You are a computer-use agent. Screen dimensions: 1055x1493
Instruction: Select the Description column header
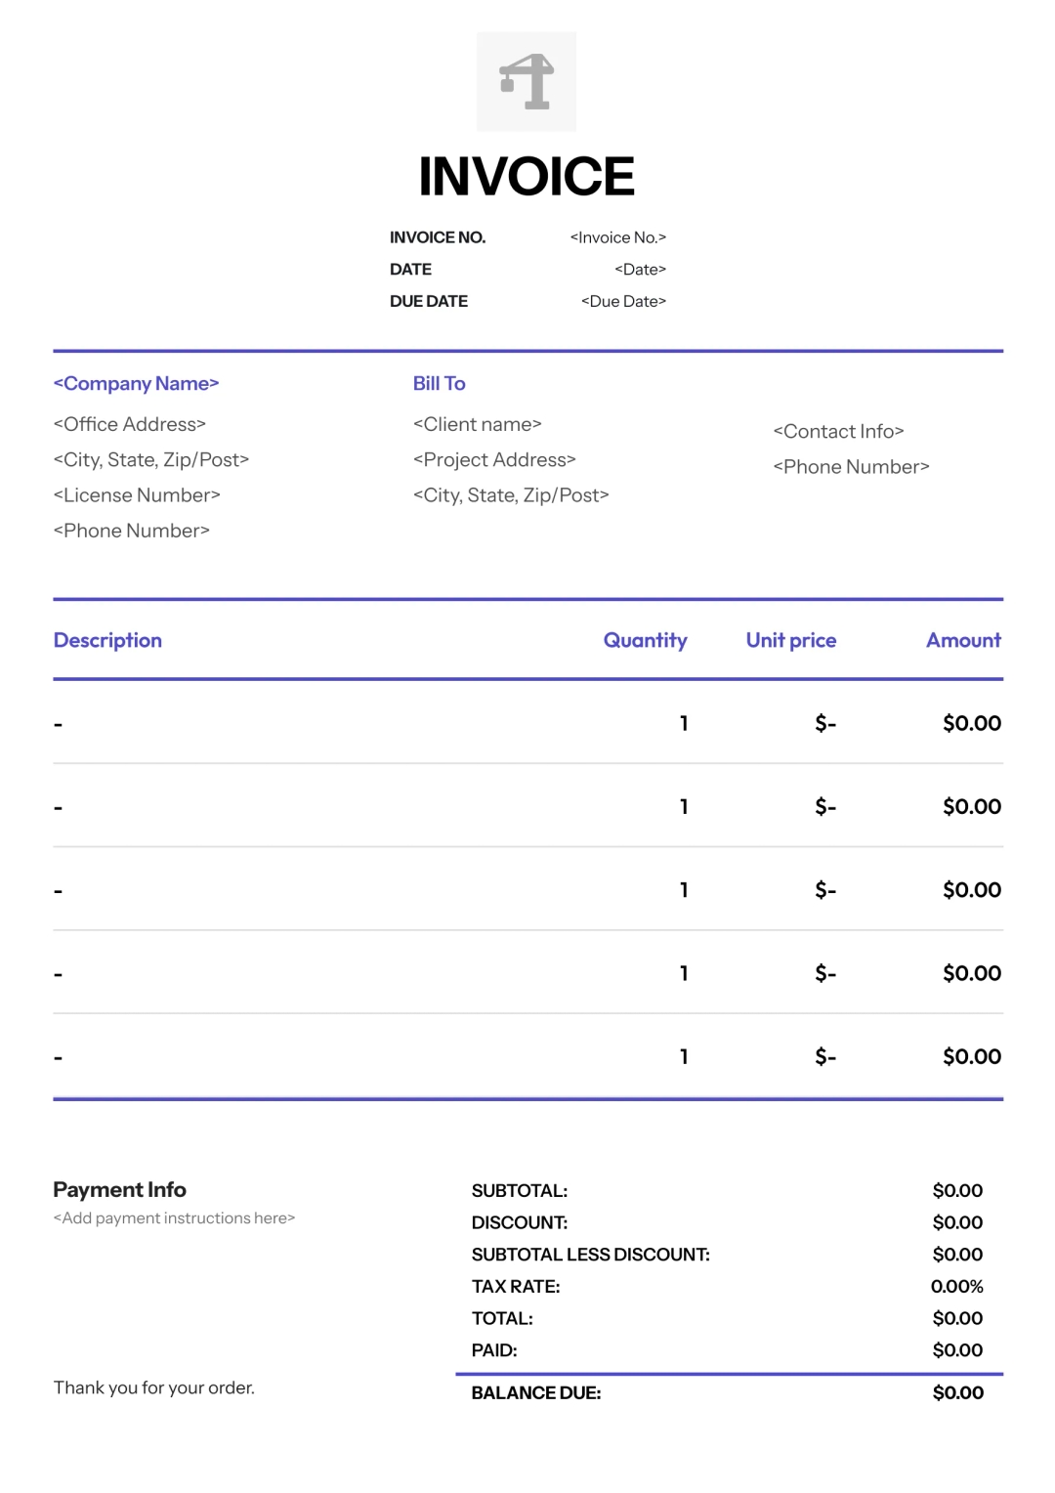tap(107, 641)
